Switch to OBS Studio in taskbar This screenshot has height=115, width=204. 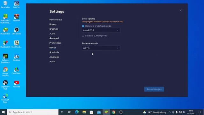[121, 112]
